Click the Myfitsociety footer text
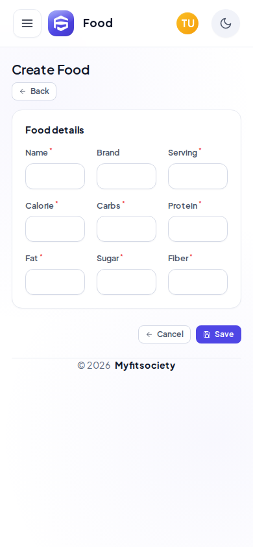The height and width of the screenshot is (547, 253). 145,366
